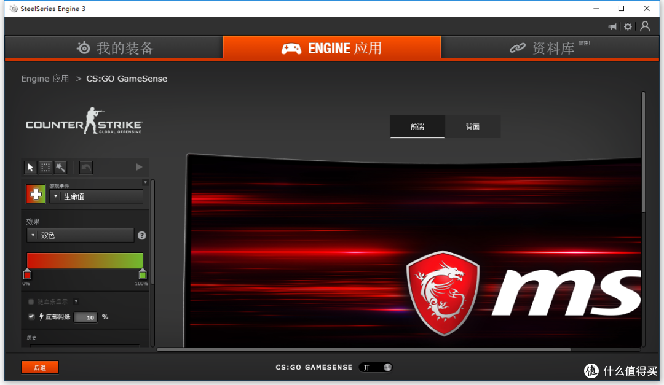This screenshot has height=385, width=664.
Task: Click the horizontal scrollbar under the preview
Action: pyautogui.click(x=364, y=349)
